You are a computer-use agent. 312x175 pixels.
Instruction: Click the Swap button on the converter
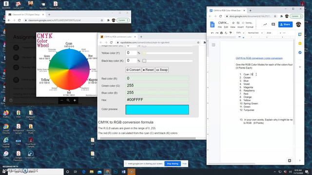click(x=162, y=70)
